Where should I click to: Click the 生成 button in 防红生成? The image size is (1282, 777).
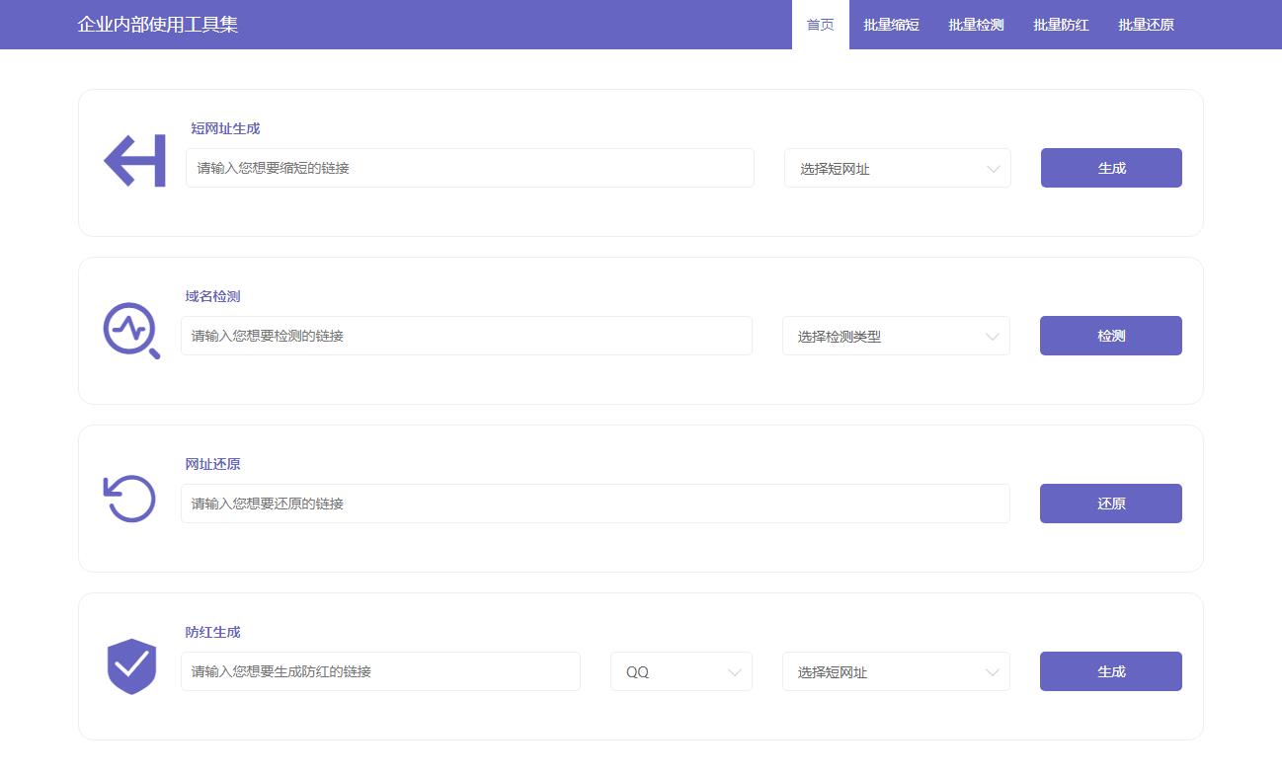pos(1110,671)
